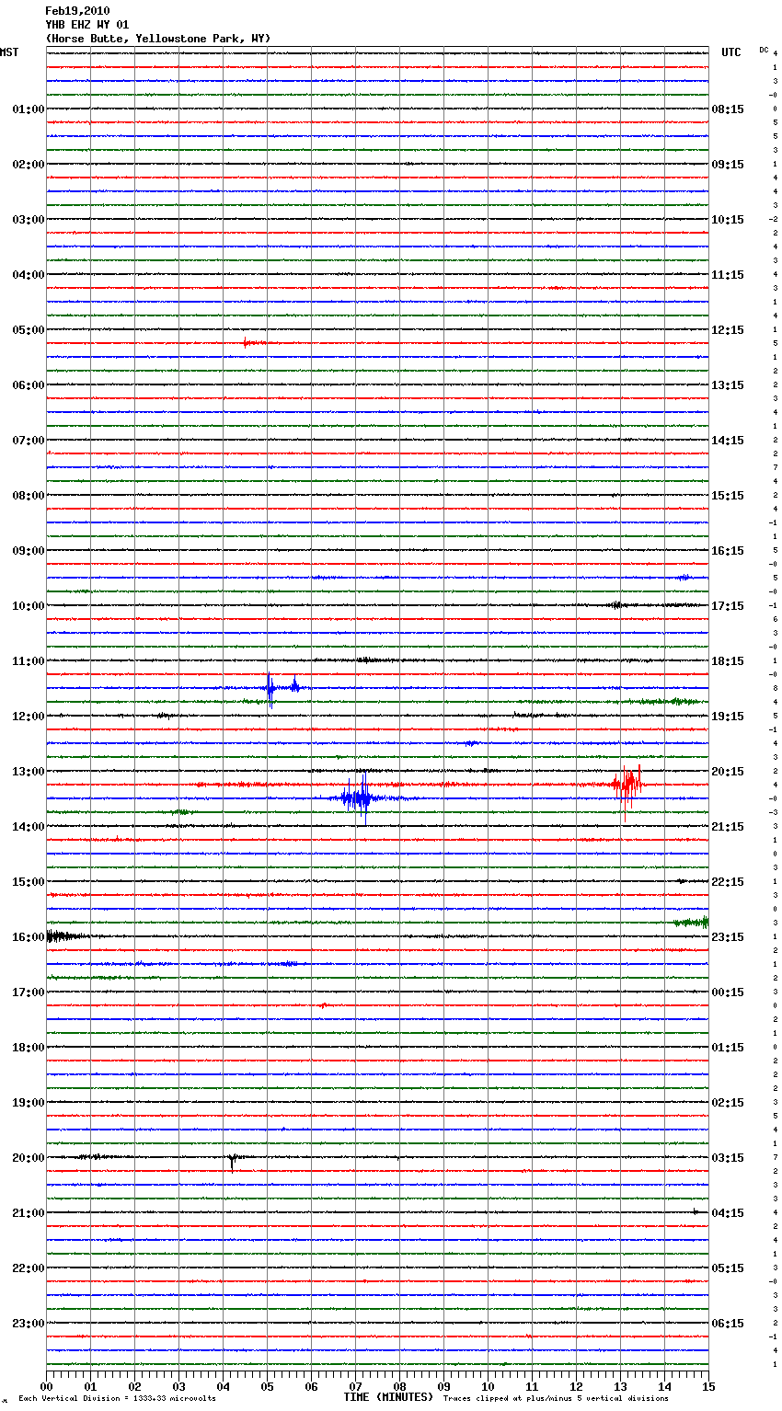Select the 10:00 MST time label
782x1411 pixels.
pyautogui.click(x=29, y=606)
